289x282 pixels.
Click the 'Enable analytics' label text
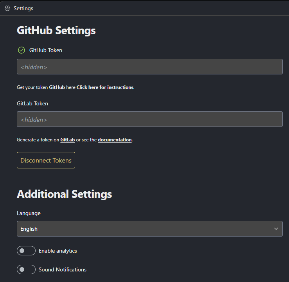58,251
